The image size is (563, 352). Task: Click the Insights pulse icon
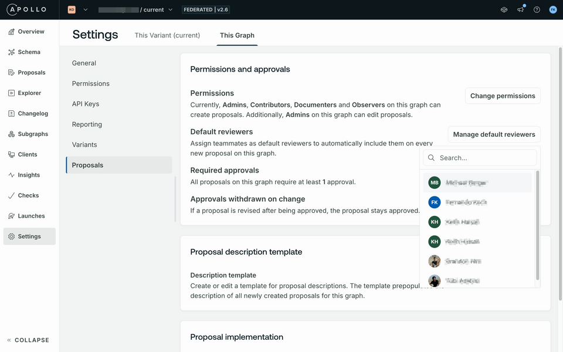[x=12, y=175]
